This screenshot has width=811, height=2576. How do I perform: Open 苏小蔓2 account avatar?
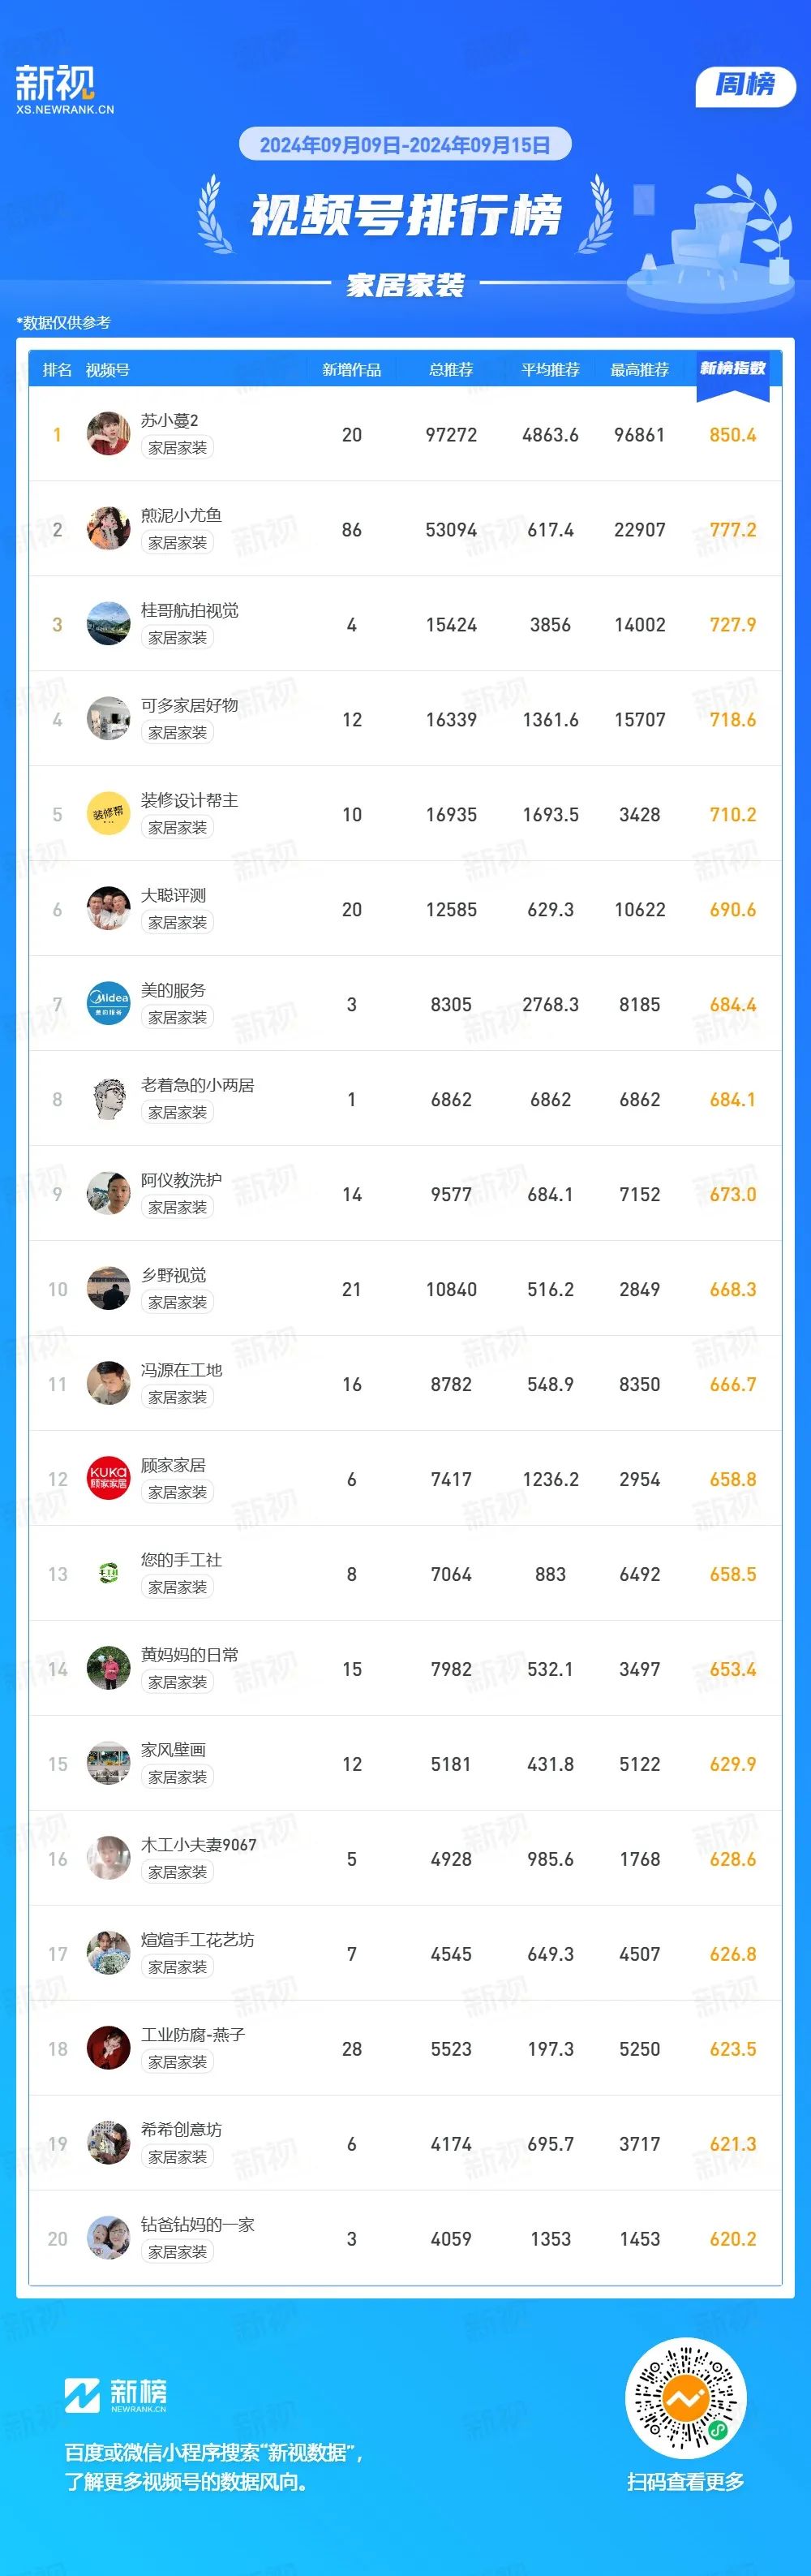[108, 434]
